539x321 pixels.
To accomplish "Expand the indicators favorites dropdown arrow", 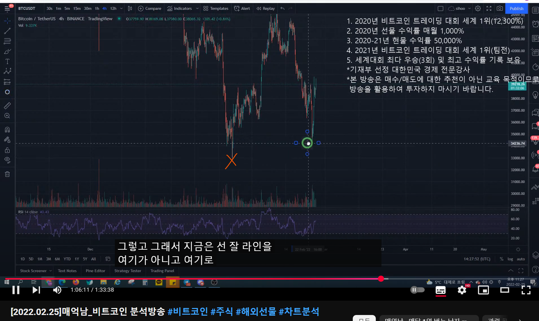I will [x=197, y=9].
